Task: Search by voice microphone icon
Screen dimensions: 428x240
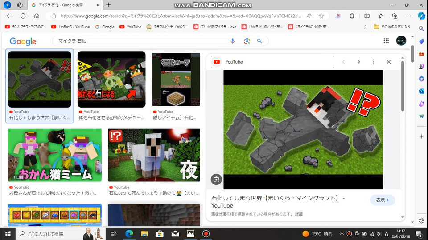Action: click(x=233, y=41)
